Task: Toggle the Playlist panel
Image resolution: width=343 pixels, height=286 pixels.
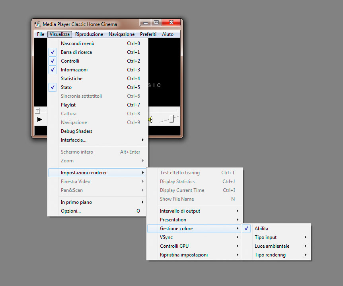Action: (98, 105)
